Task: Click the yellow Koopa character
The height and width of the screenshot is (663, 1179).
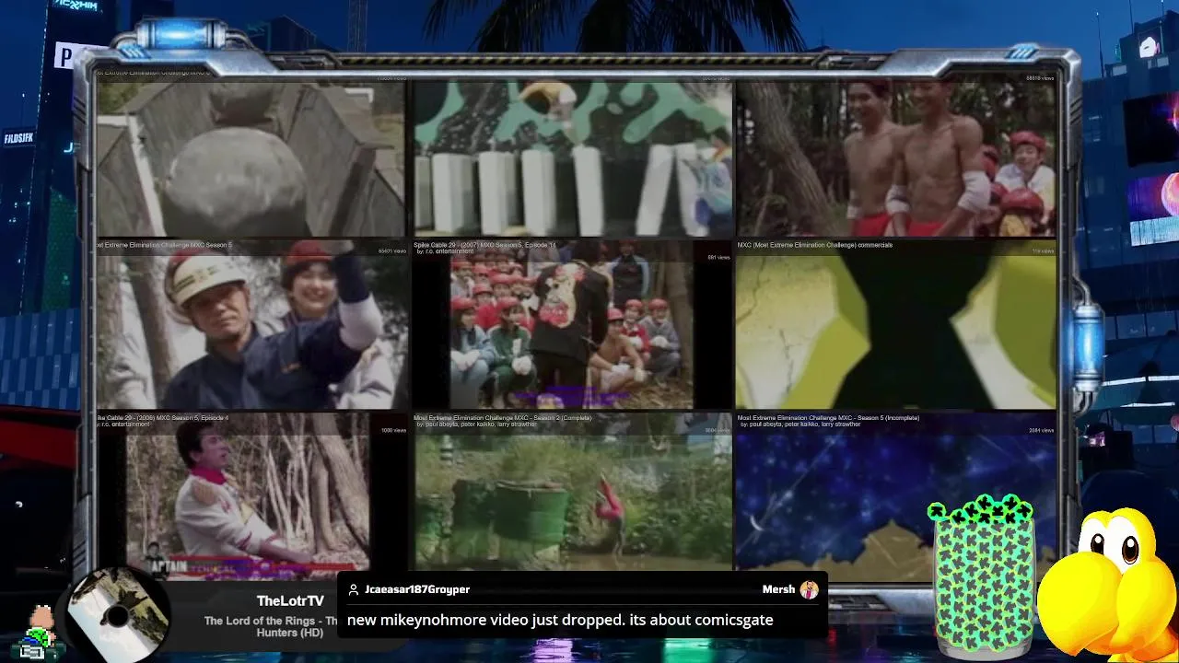Action: click(1108, 585)
